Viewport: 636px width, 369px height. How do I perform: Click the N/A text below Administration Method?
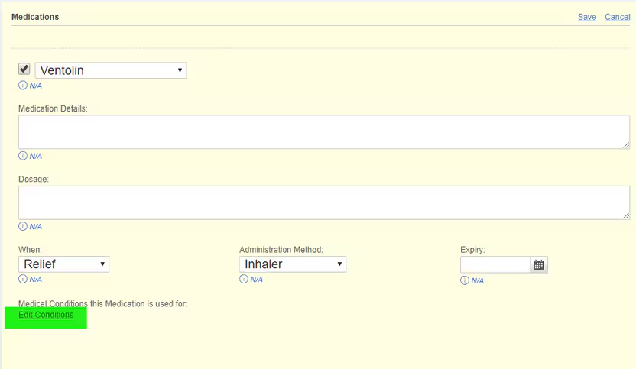tap(256, 280)
